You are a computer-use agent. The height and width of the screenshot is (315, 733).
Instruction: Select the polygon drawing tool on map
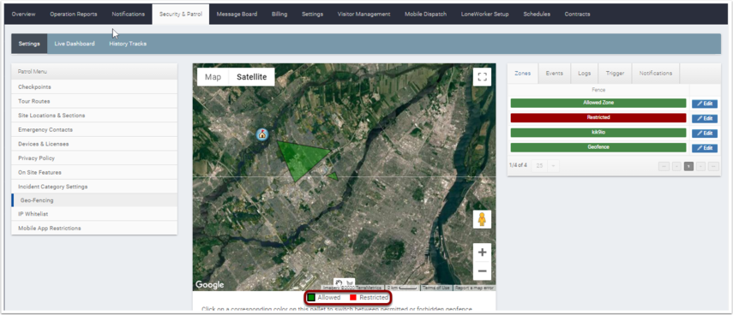[349, 282]
